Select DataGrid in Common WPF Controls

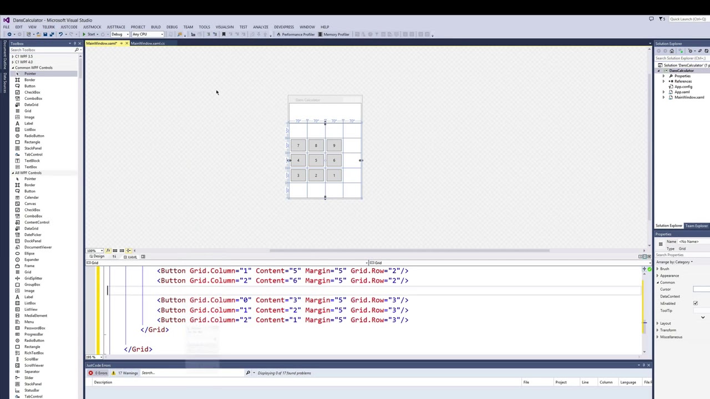[x=31, y=105]
